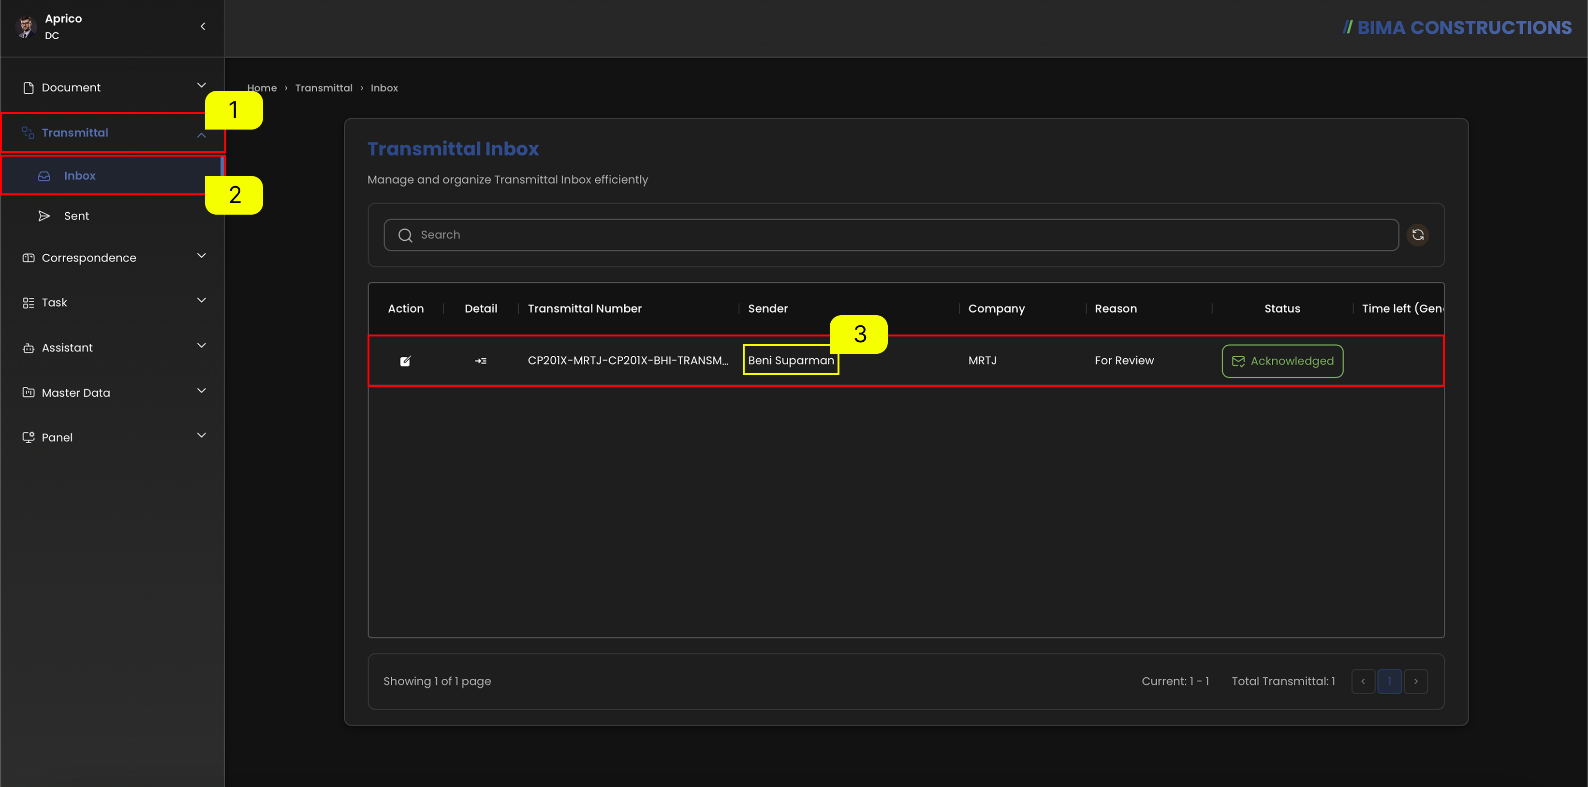Open the Sent transmittal menu item

(x=112, y=216)
